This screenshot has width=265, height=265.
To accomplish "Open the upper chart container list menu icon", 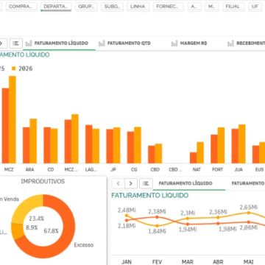I will pos(16,43).
